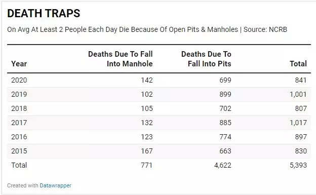316x195 pixels.
Task: Click the subtitle mentioning Source: NCRB
Action: click(147, 29)
